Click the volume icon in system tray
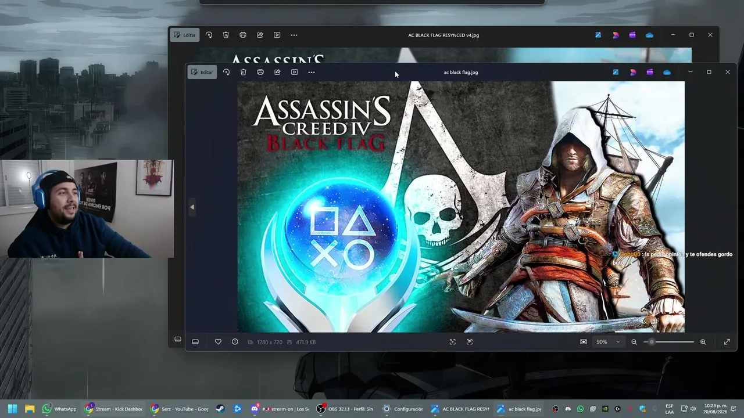 693,409
